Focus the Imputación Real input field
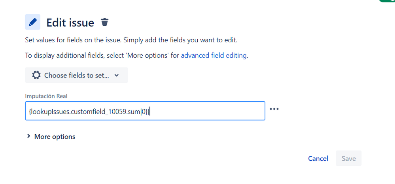This screenshot has height=184, width=395. 145,111
